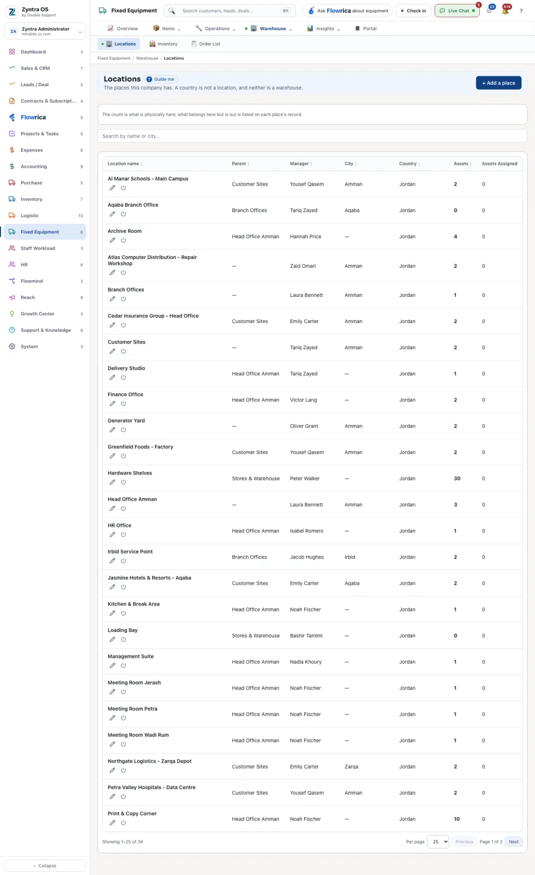Select the Locations sub-tab
This screenshot has width=535, height=875.
119,44
